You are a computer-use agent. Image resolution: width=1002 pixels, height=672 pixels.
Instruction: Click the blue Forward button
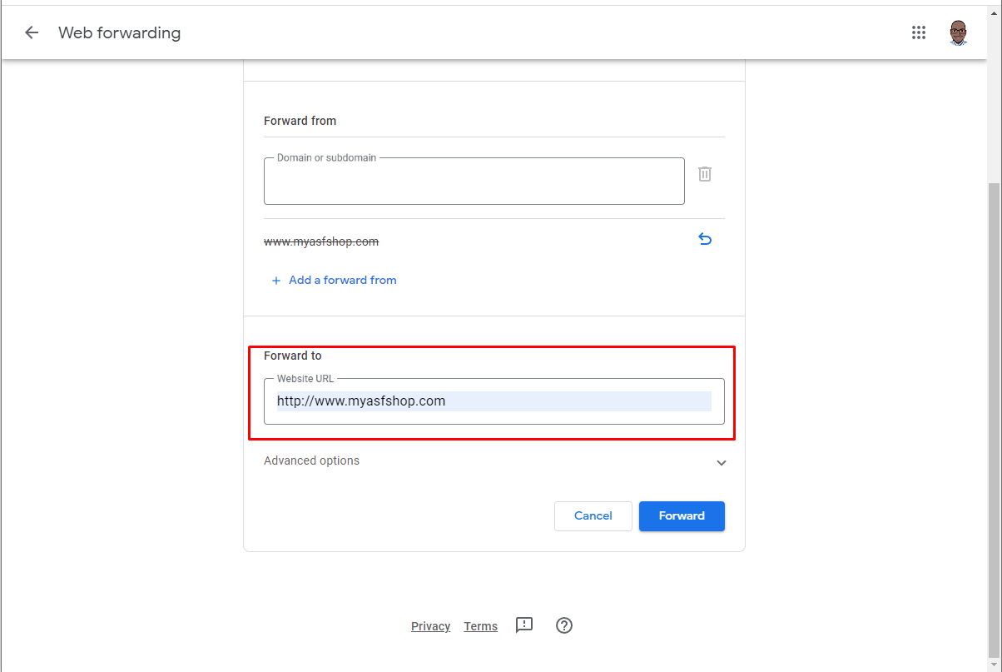pyautogui.click(x=682, y=516)
